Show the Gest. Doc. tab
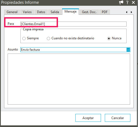Screen dimensions: 138x127 (89, 12)
